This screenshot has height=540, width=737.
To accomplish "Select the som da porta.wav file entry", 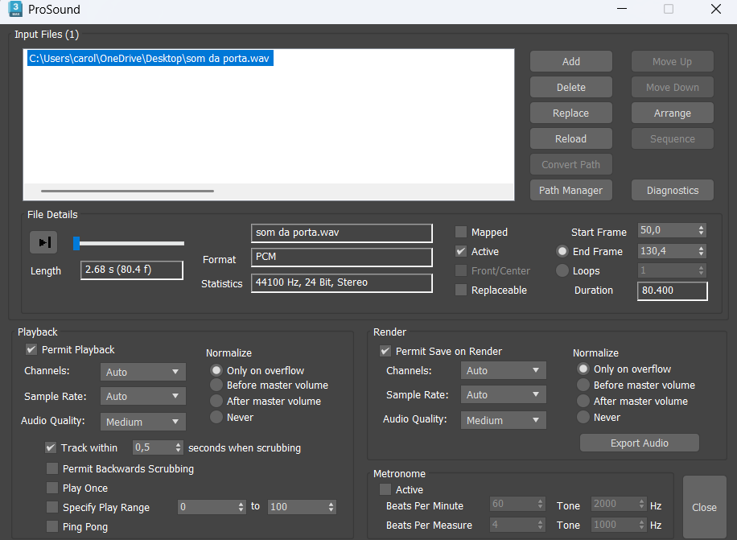I will pos(150,59).
